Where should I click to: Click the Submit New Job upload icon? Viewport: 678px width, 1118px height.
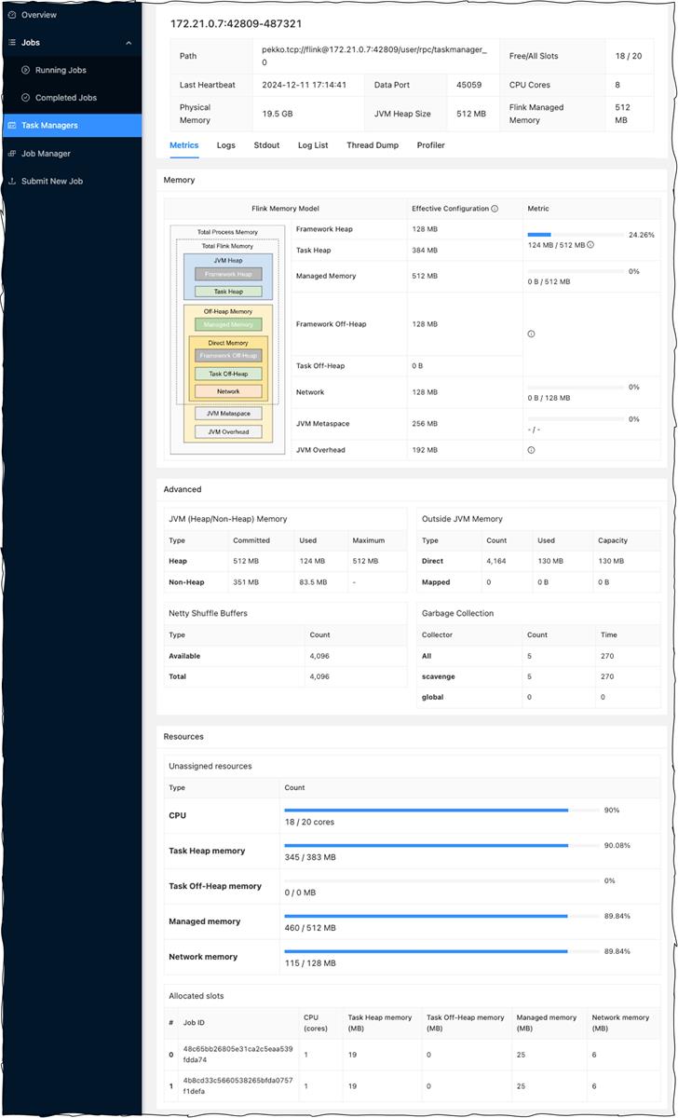12,181
